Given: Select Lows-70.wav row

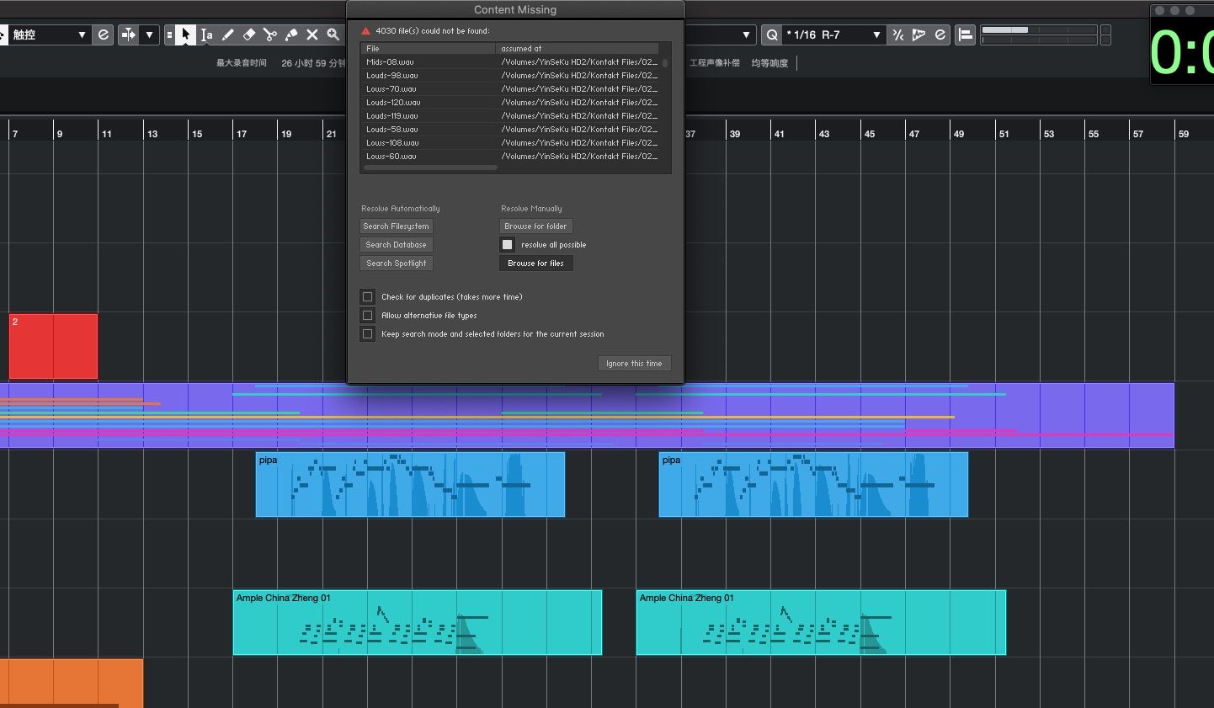Looking at the screenshot, I should [510, 88].
